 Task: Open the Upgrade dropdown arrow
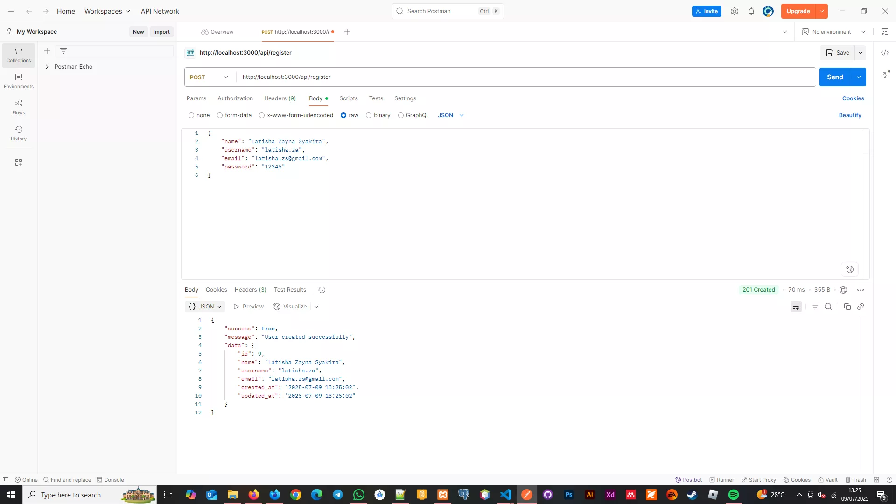822,11
